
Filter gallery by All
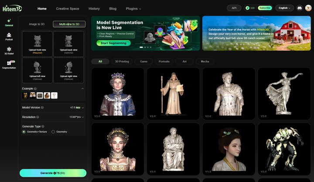[x=100, y=61]
